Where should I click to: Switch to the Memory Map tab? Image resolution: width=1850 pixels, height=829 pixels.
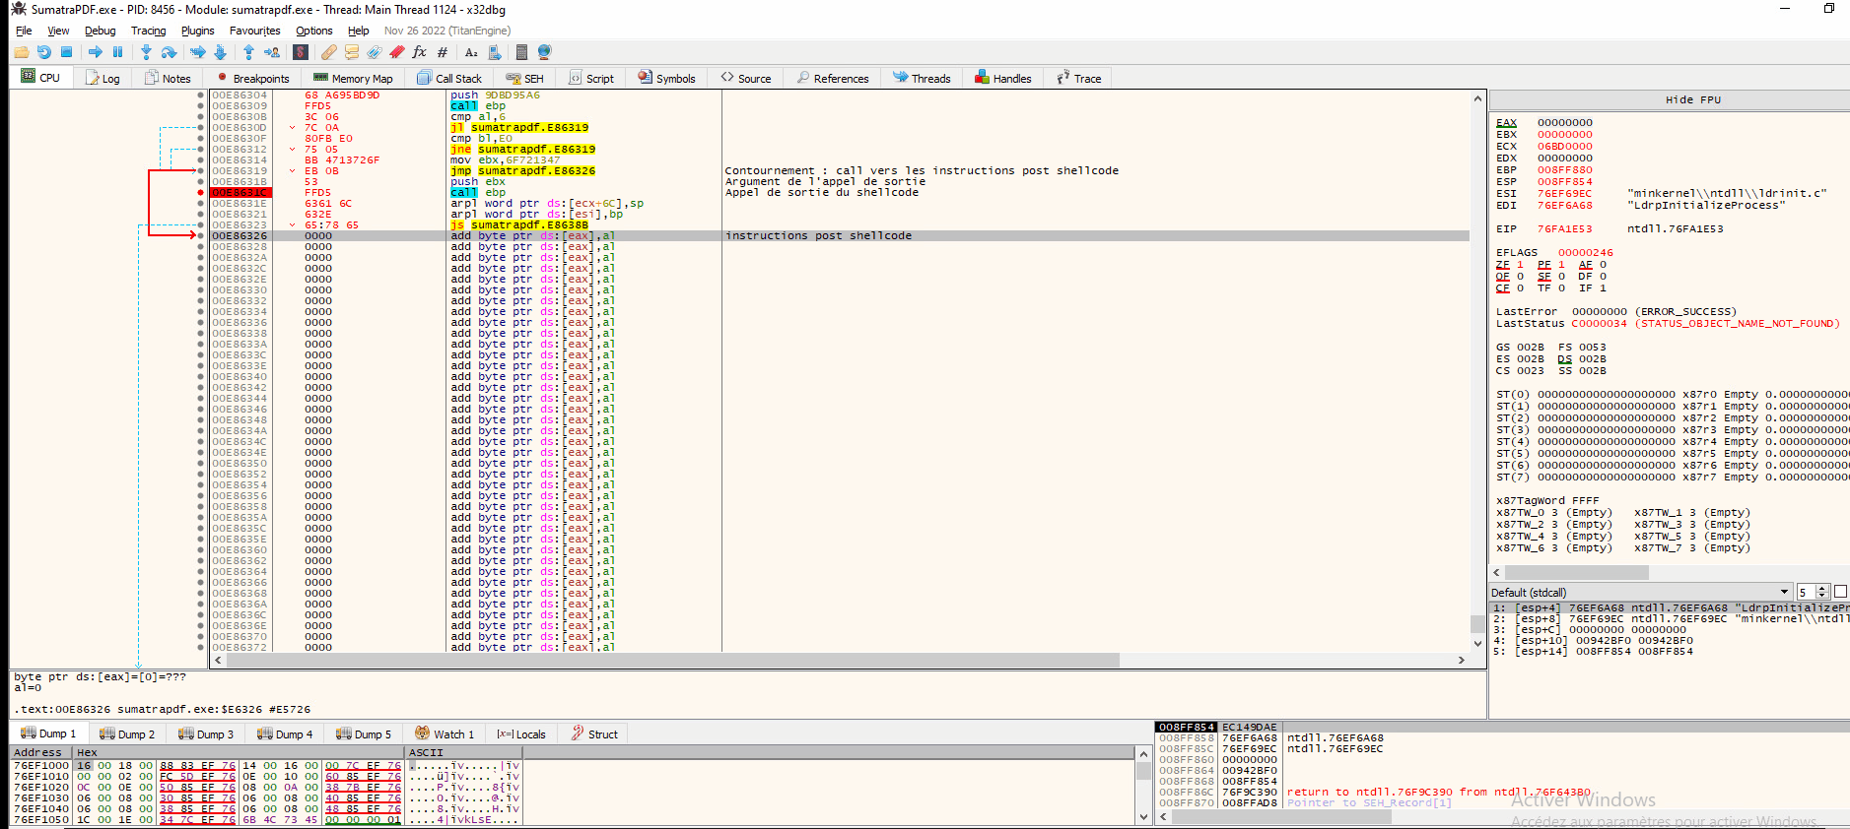coord(353,78)
